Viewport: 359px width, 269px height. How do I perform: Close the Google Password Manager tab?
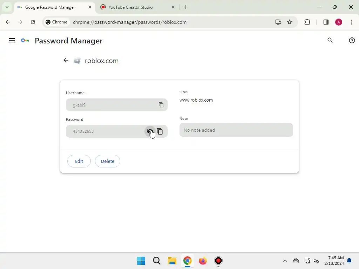[90, 7]
